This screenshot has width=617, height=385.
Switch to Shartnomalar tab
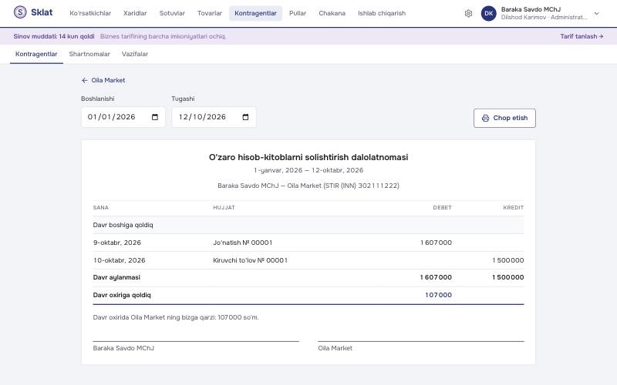tap(89, 54)
